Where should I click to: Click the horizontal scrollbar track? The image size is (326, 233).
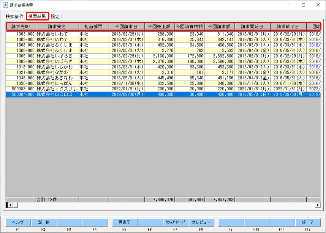[166, 205]
